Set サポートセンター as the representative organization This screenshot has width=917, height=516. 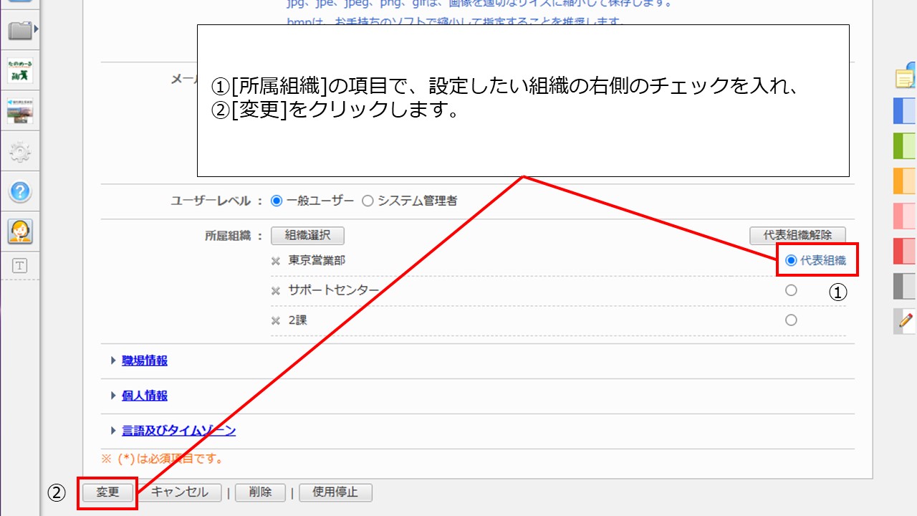[x=791, y=290]
